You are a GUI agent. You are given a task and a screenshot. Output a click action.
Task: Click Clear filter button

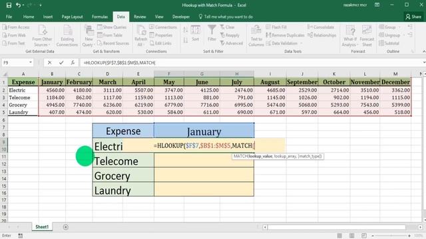(x=227, y=27)
